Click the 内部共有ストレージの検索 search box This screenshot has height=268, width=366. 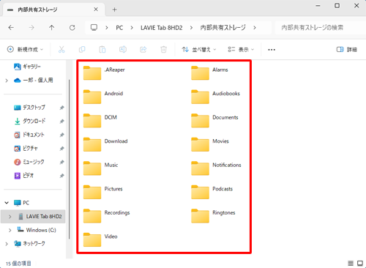(320, 28)
